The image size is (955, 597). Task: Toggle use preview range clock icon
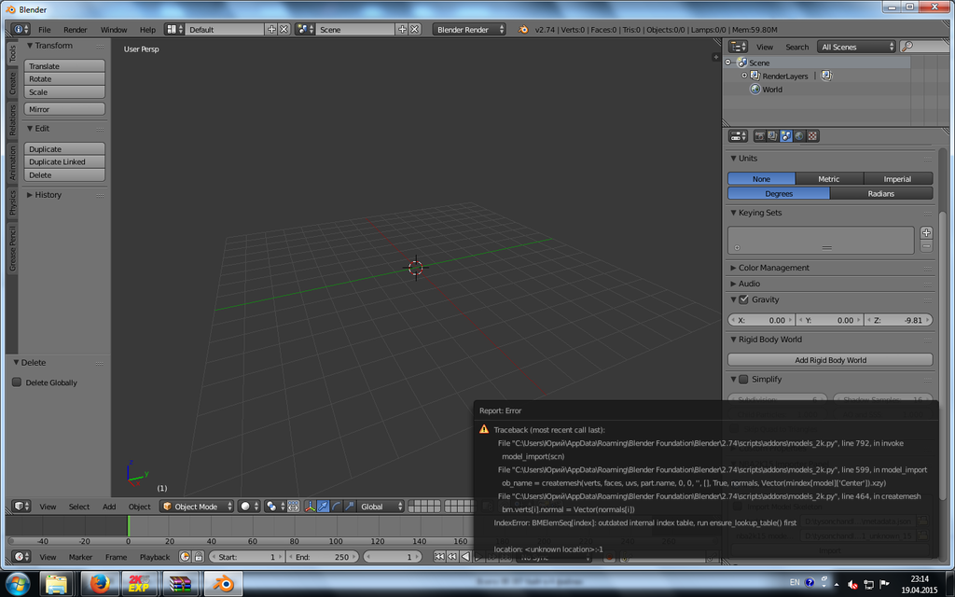tap(185, 557)
